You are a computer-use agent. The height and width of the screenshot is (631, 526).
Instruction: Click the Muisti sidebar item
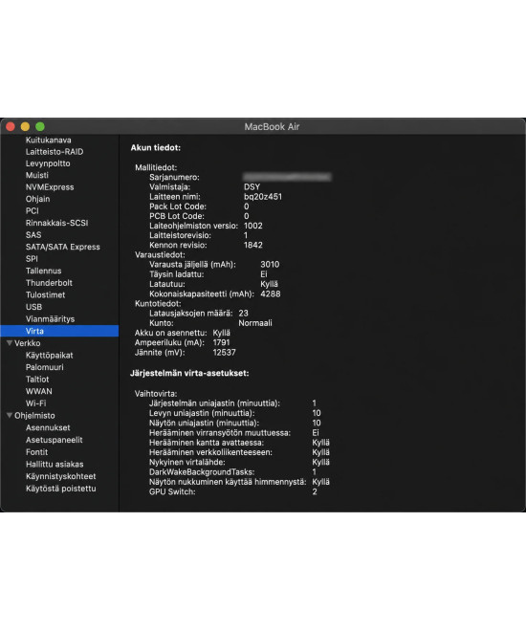(x=37, y=175)
